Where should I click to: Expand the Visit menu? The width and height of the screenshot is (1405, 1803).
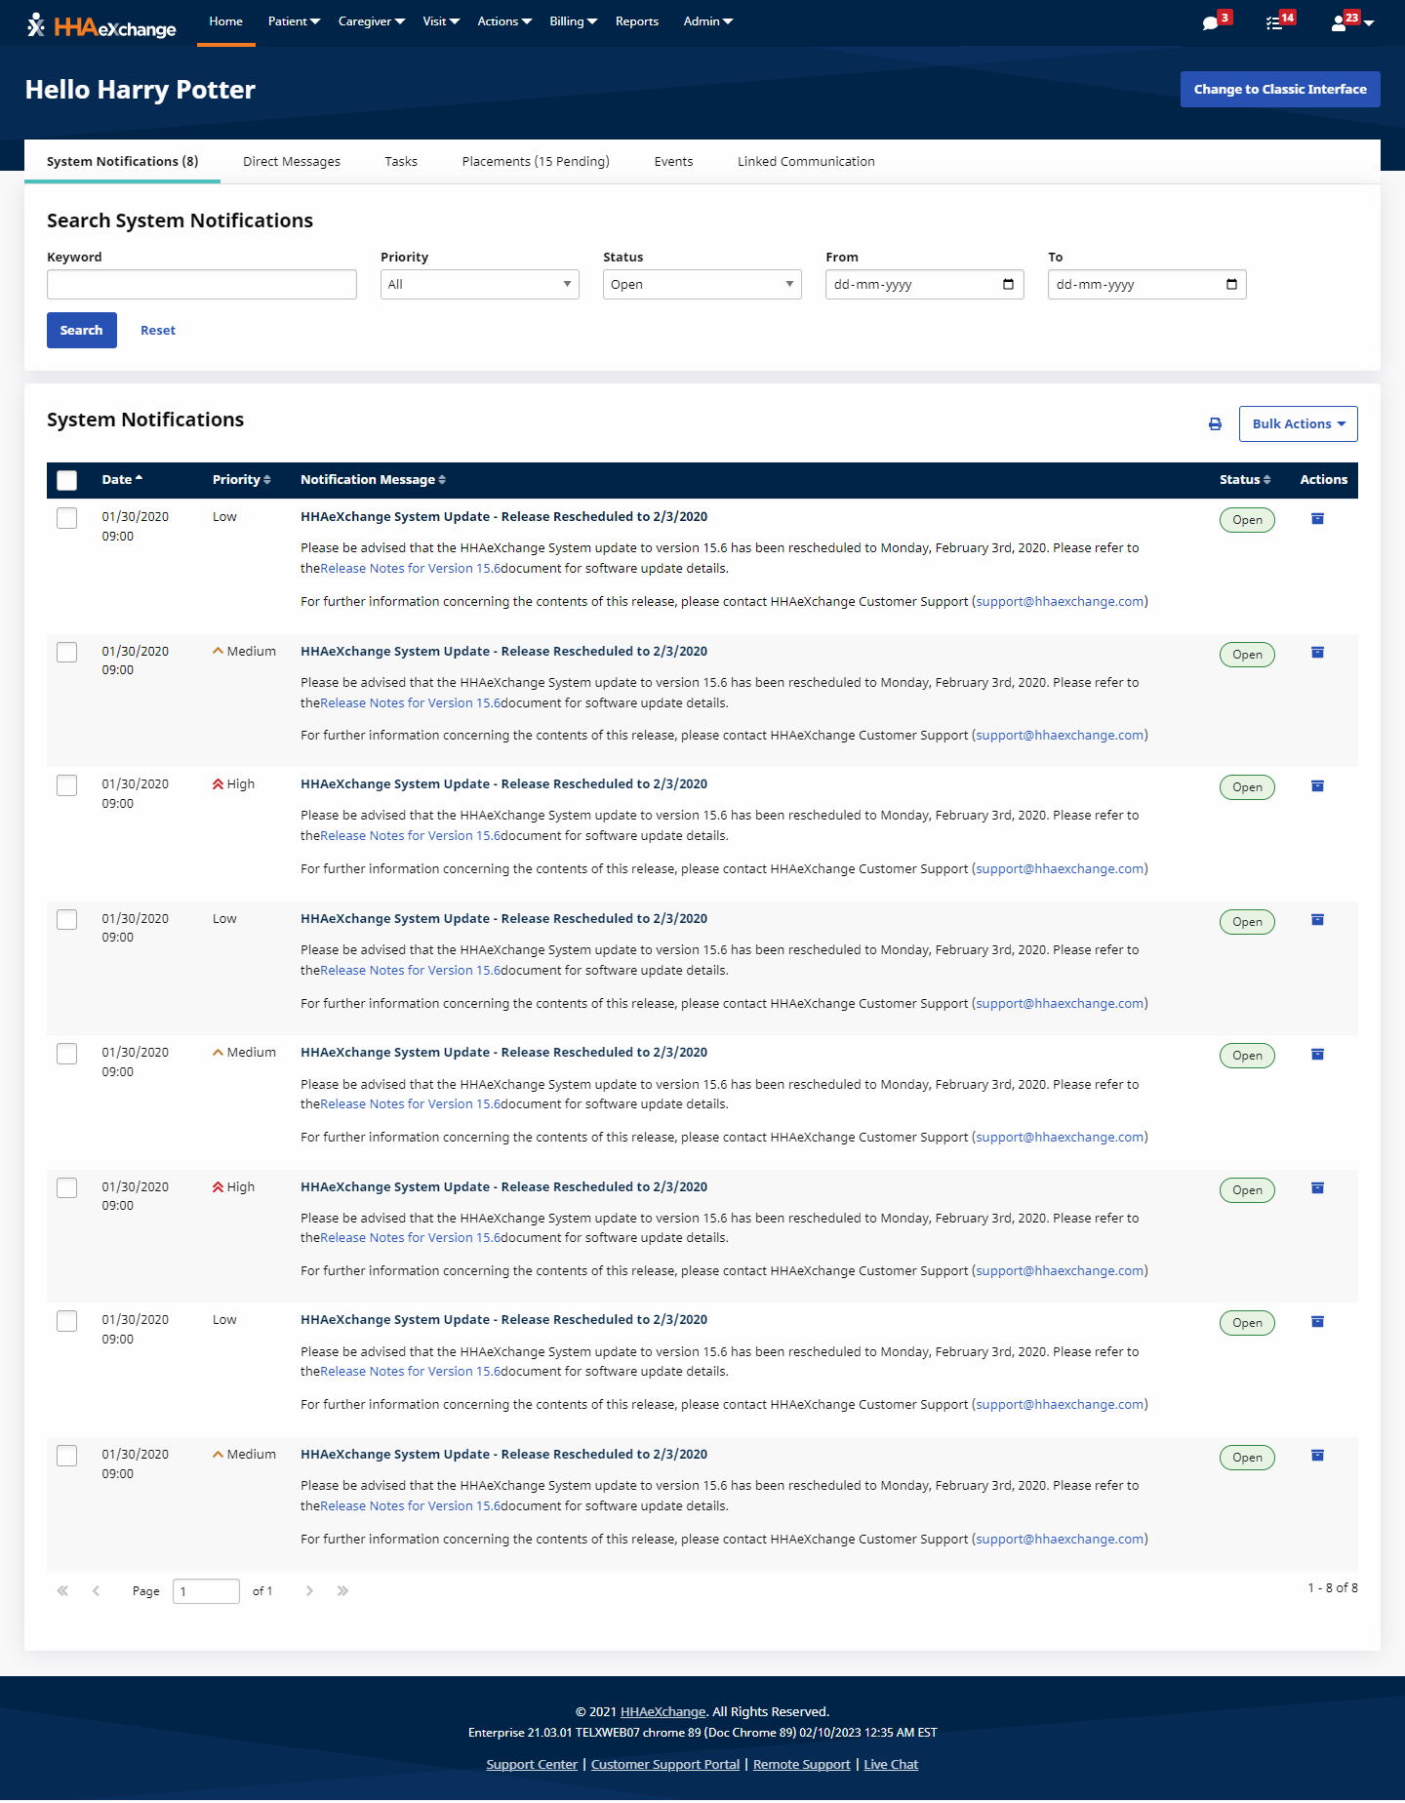(441, 21)
